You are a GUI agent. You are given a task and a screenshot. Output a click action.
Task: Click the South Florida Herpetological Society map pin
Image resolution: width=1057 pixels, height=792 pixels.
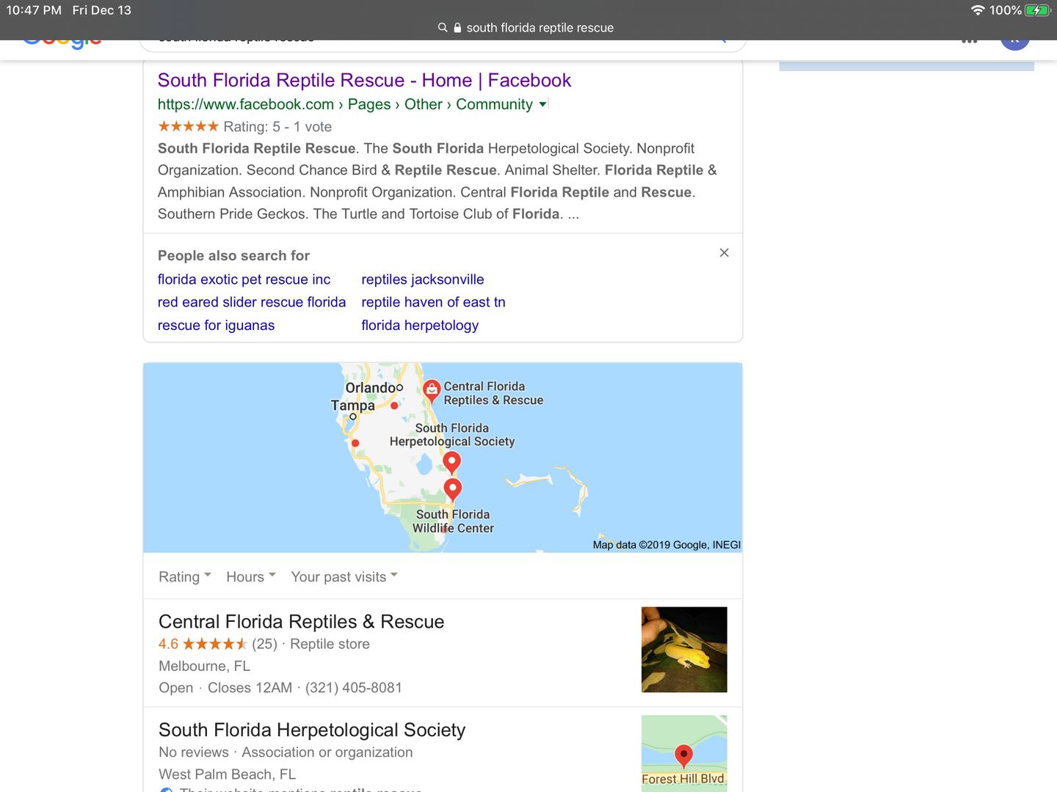[x=451, y=461]
